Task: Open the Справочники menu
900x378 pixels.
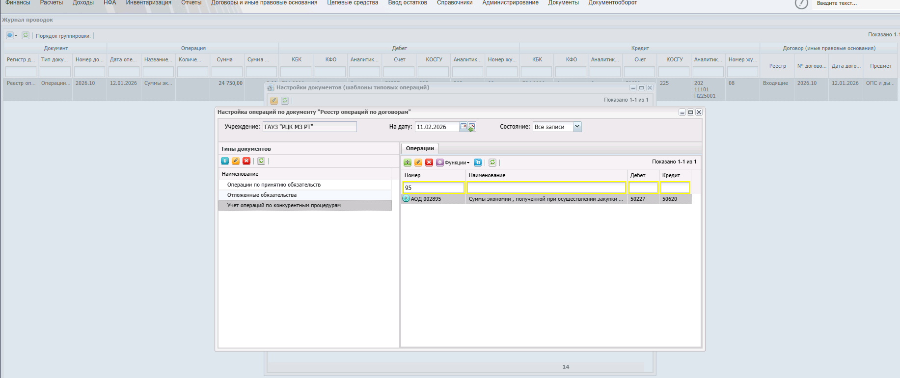Action: 455,3
